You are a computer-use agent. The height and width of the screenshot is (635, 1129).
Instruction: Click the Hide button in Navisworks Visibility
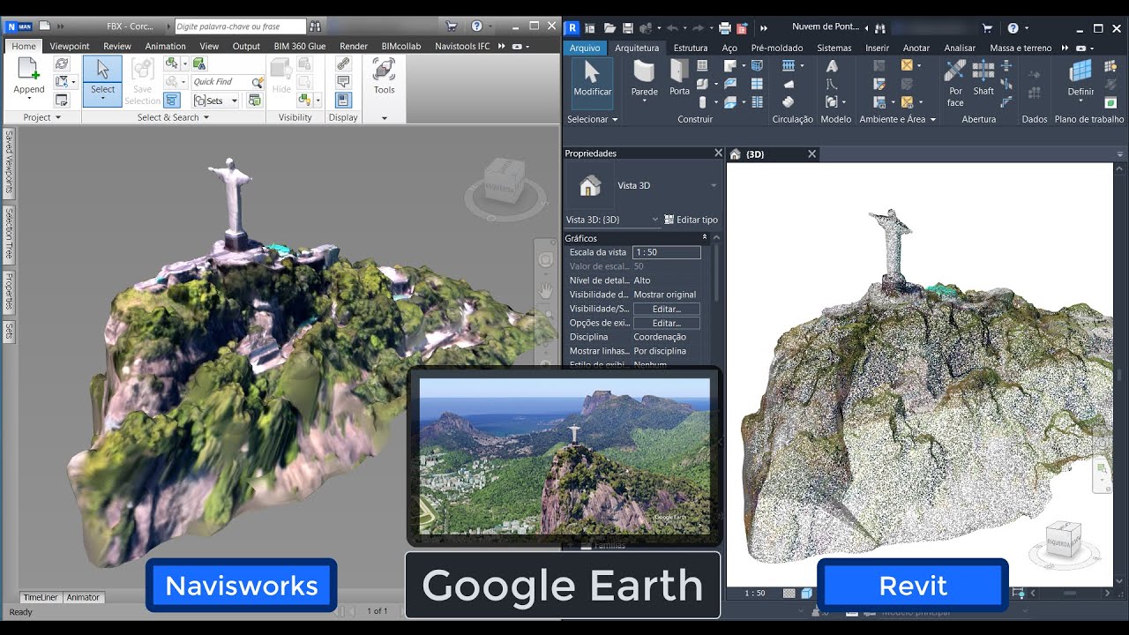[x=281, y=76]
